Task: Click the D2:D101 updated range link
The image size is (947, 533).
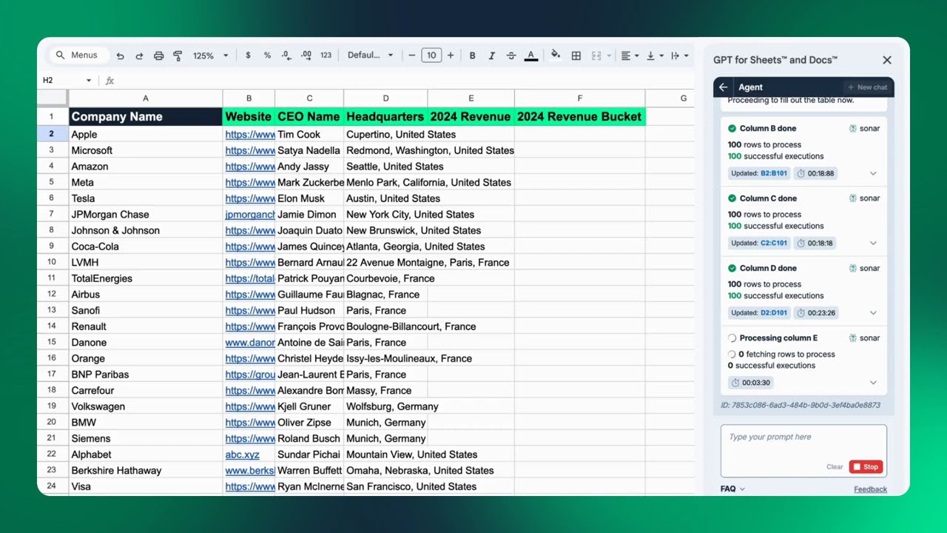Action: pyautogui.click(x=774, y=312)
